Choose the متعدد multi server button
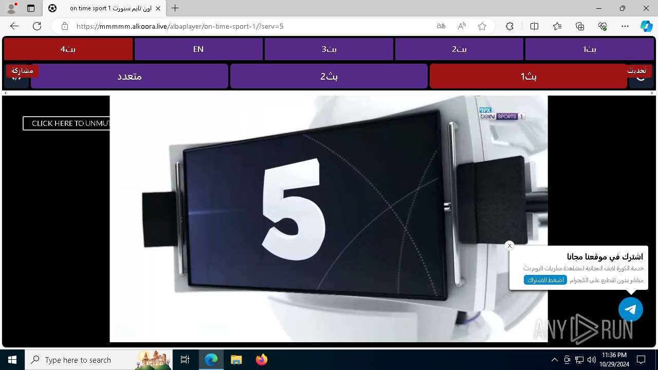 point(130,76)
